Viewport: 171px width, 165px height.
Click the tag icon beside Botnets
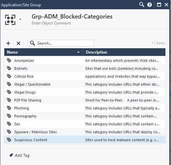9,68
